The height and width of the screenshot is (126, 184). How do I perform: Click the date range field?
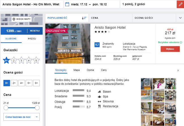point(92,4)
